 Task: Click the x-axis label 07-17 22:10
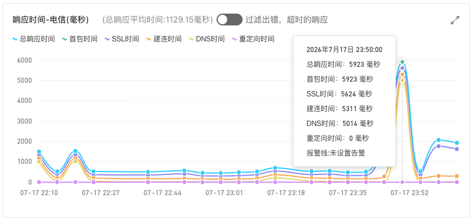point(39,193)
